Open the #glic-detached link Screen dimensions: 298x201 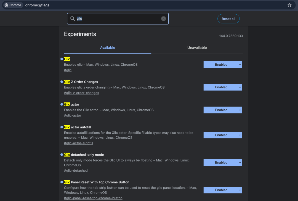(x=76, y=171)
